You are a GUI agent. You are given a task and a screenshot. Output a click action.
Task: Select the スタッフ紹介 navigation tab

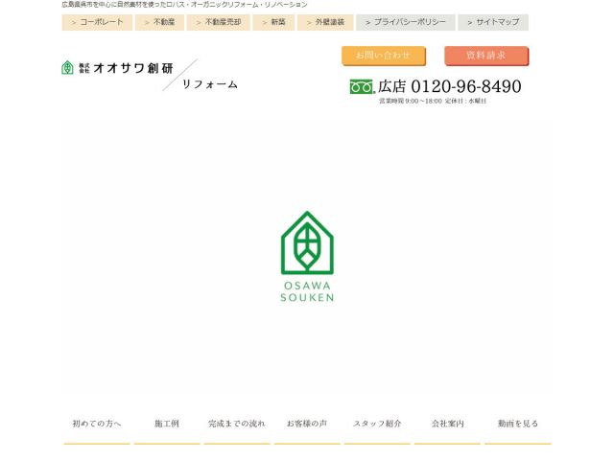(x=377, y=424)
